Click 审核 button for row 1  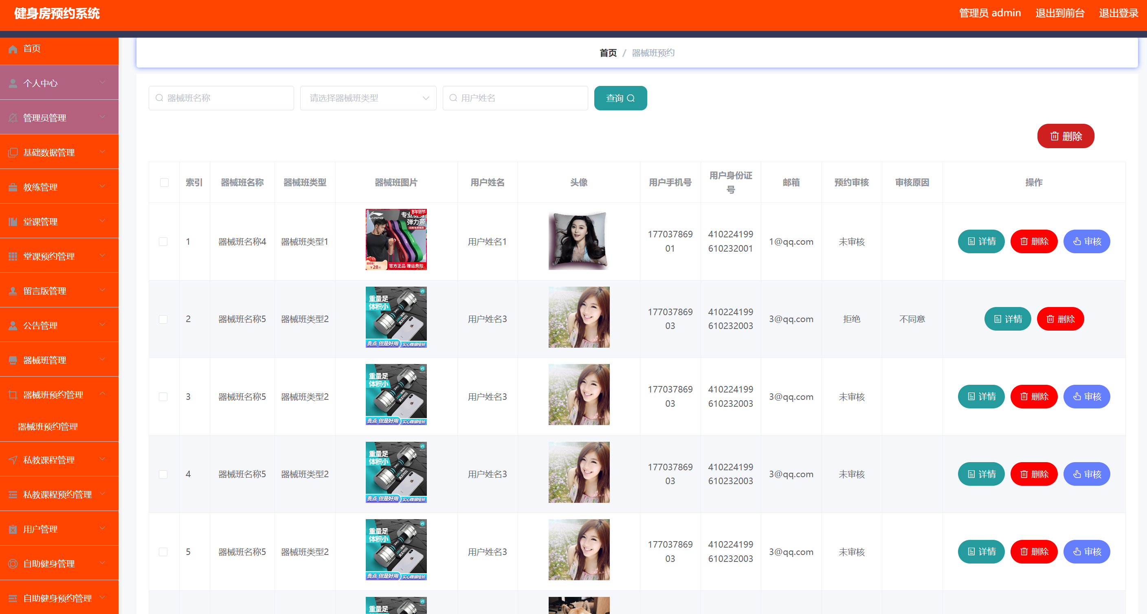(1086, 242)
